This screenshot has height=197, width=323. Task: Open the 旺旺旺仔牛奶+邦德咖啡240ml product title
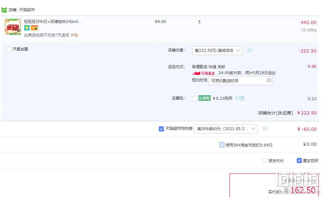(x=52, y=22)
